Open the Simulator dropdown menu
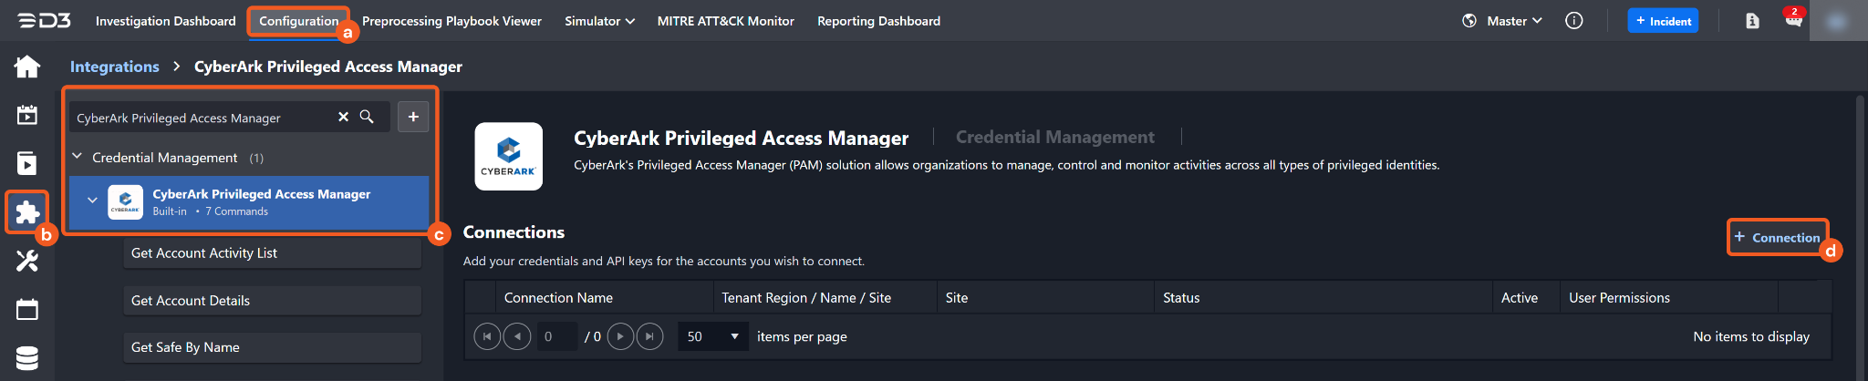The height and width of the screenshot is (381, 1868). tap(599, 21)
